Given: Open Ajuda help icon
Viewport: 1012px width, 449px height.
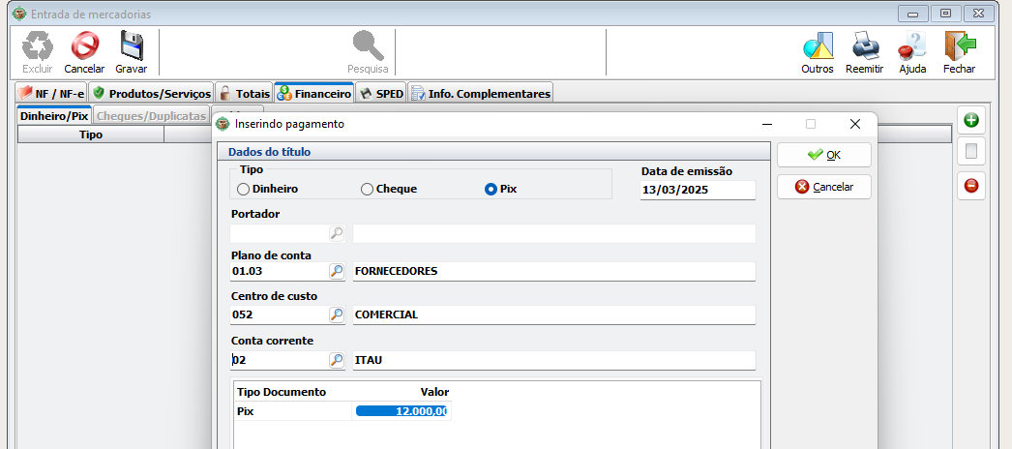Looking at the screenshot, I should [912, 46].
